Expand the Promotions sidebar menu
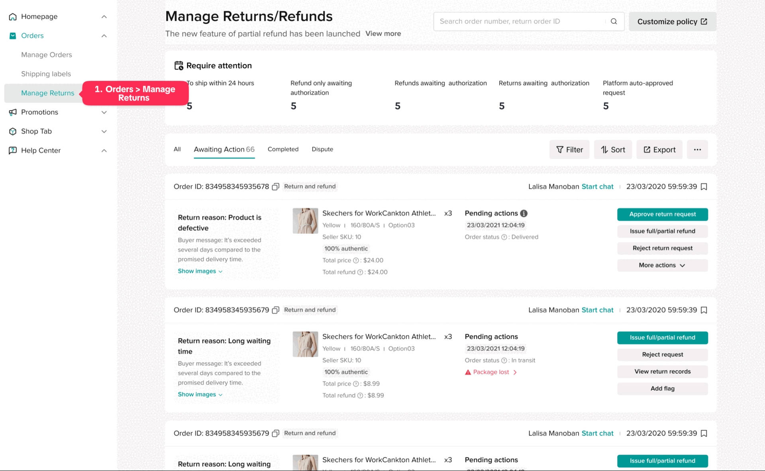This screenshot has height=471, width=765. point(104,112)
